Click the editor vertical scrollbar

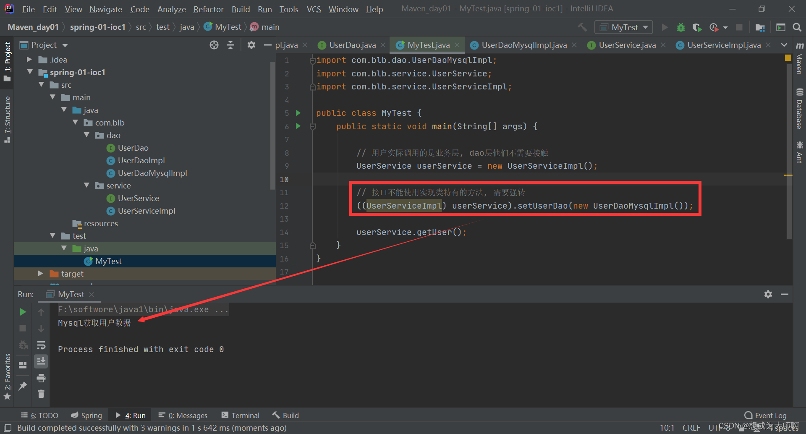[789, 151]
